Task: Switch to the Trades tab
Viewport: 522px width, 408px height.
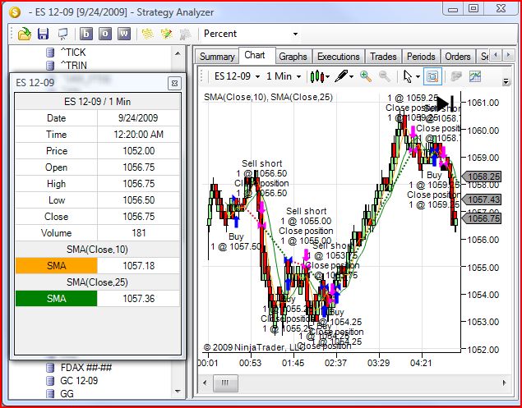Action: click(x=383, y=57)
